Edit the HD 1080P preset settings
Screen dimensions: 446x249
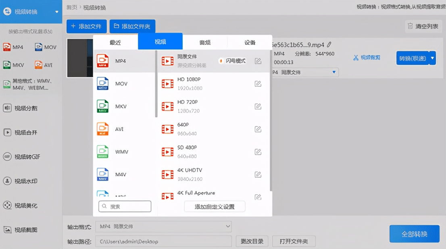257,84
